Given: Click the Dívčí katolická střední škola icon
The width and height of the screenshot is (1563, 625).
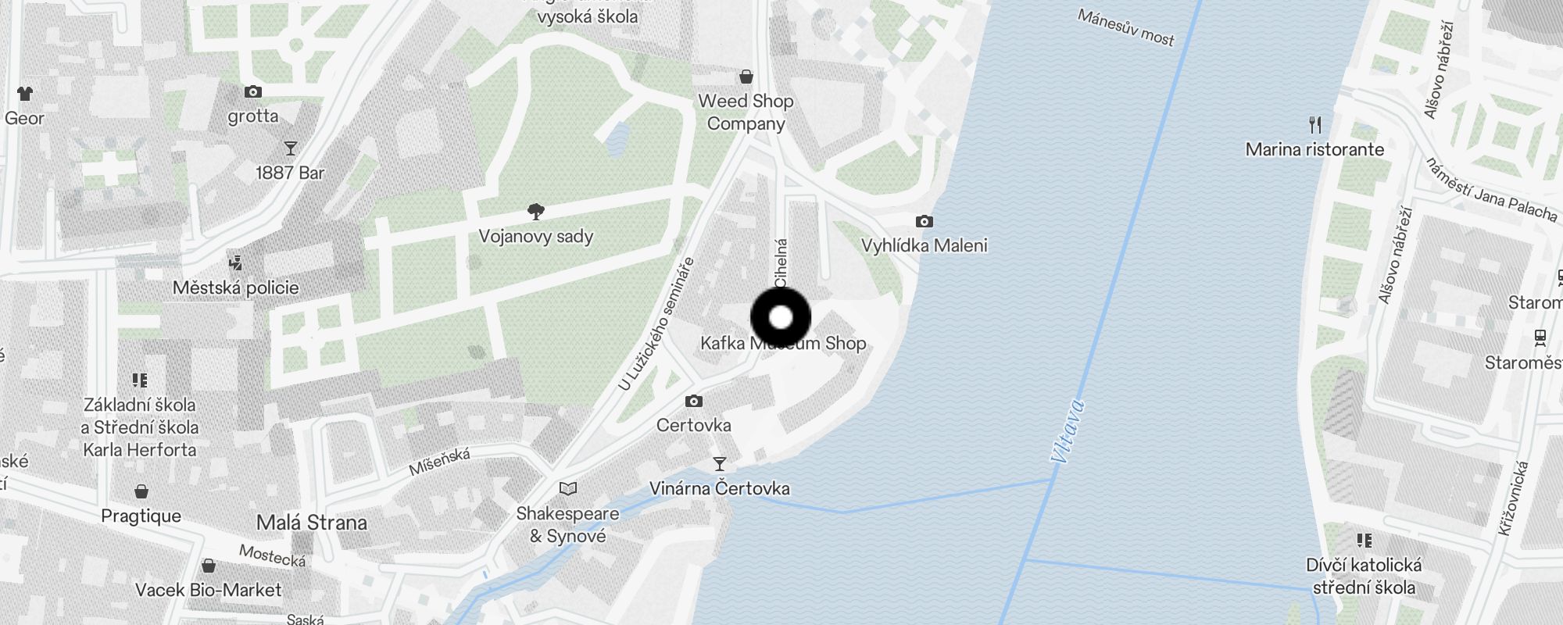Looking at the screenshot, I should point(1364,541).
